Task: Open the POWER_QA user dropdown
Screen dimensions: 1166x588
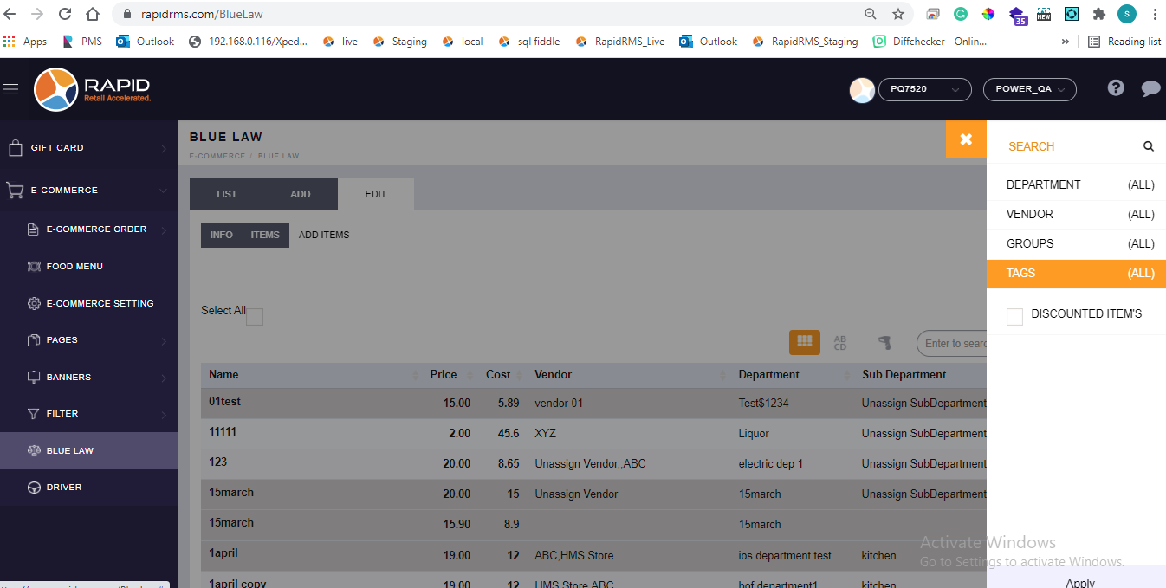Action: pos(1029,89)
